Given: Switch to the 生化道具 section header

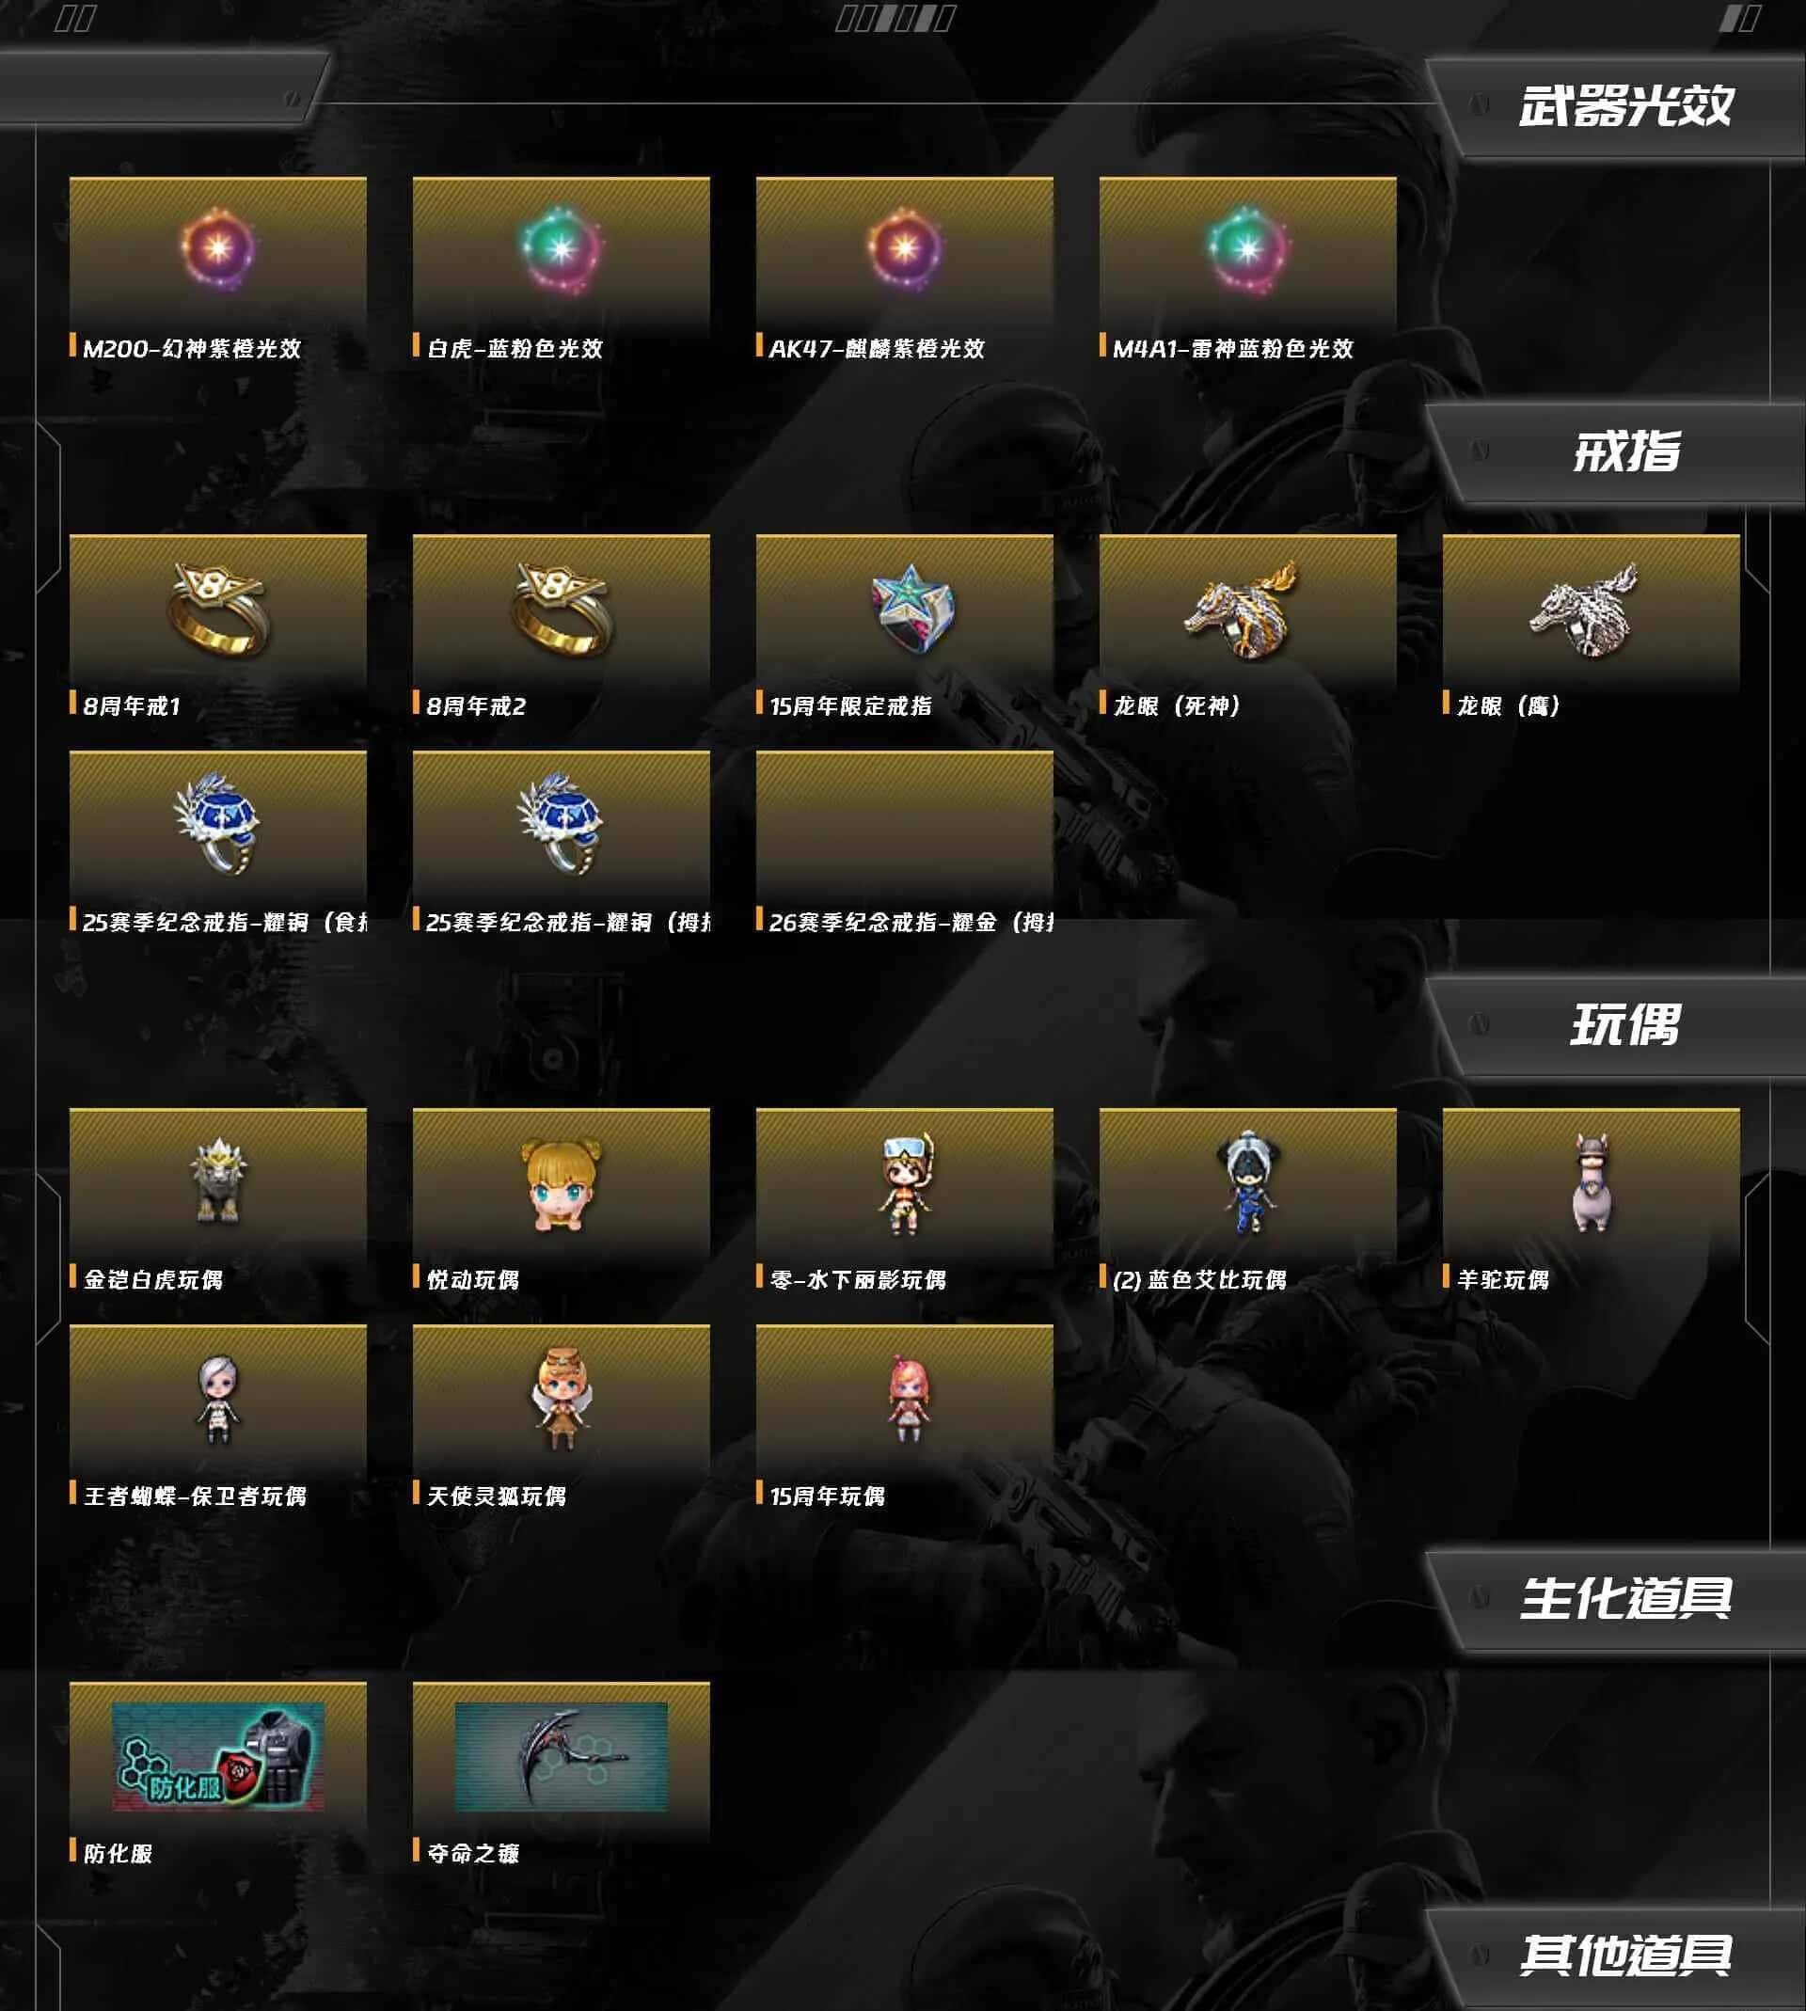Looking at the screenshot, I should [1625, 1598].
